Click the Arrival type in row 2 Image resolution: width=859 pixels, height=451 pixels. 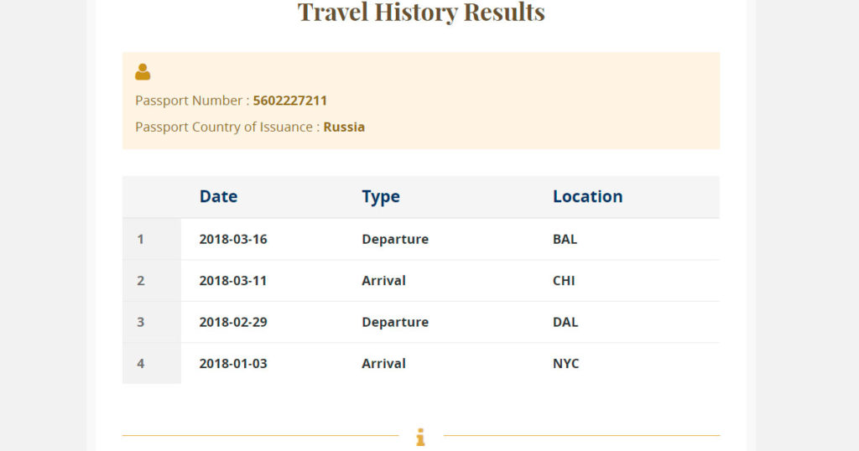click(x=383, y=281)
